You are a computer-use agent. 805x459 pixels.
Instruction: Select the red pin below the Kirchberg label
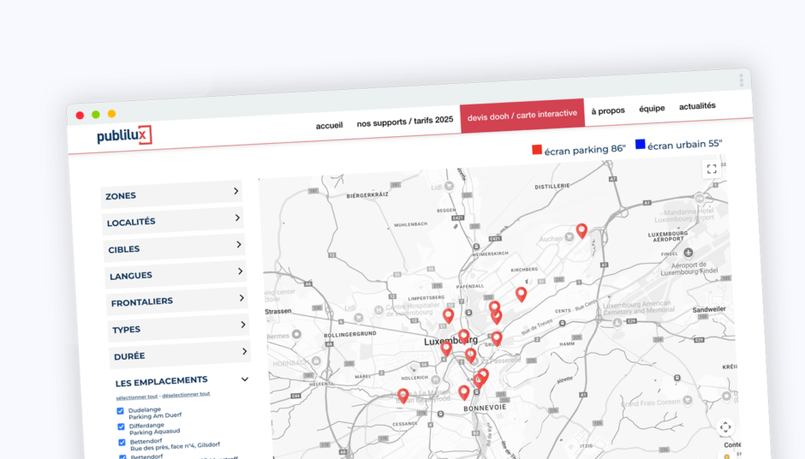(521, 295)
